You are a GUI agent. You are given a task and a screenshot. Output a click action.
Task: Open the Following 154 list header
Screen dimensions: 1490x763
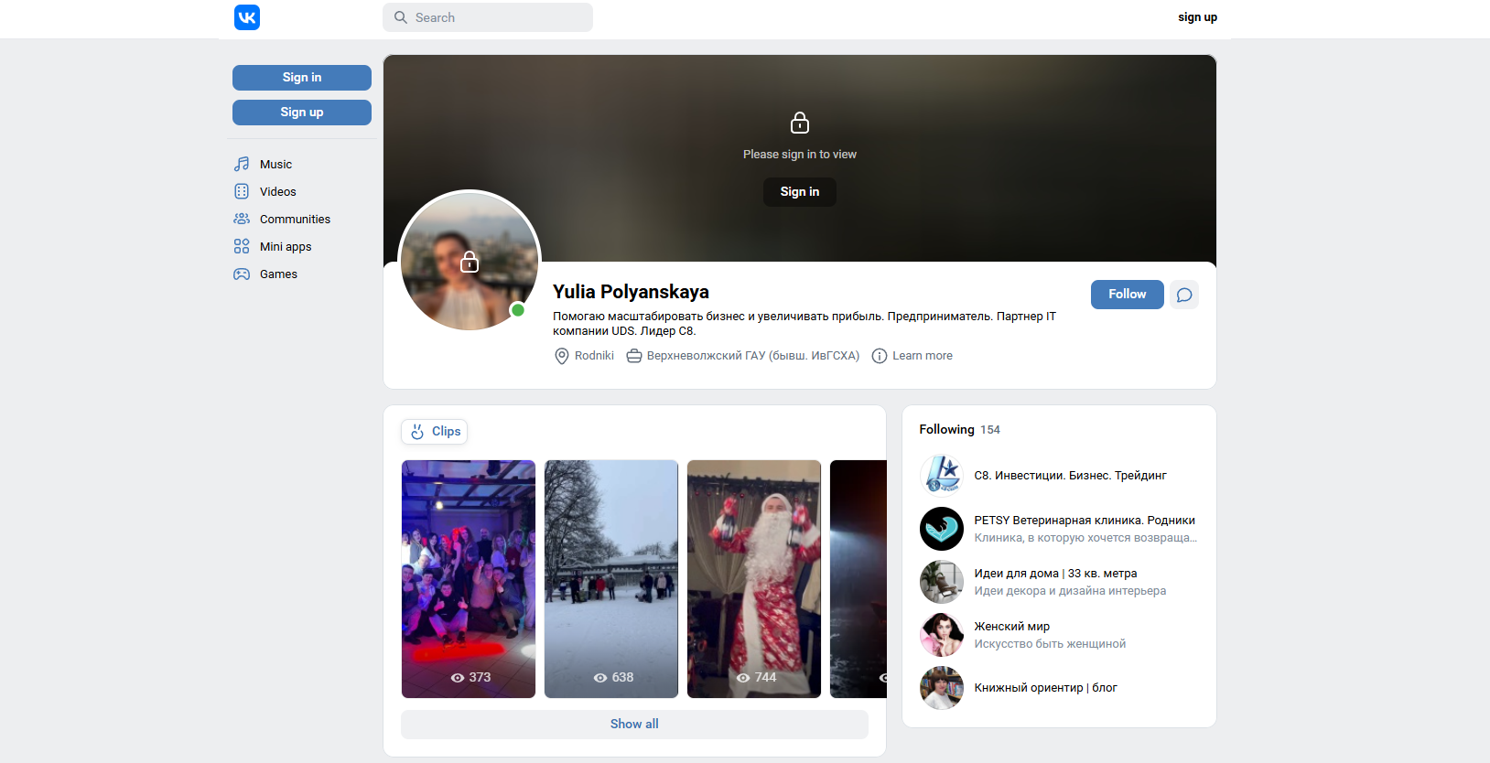959,430
